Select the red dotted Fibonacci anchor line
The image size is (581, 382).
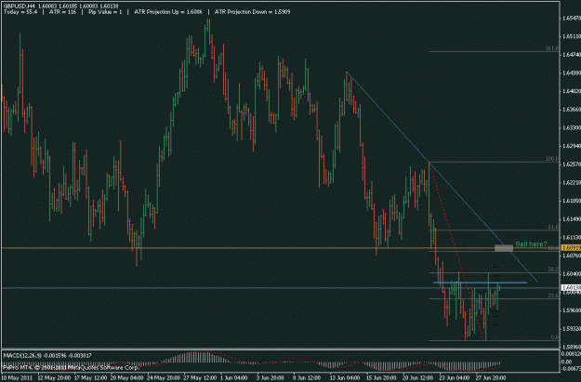(x=456, y=250)
